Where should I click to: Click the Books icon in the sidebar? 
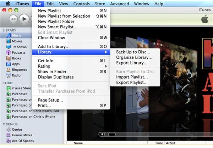9,58
